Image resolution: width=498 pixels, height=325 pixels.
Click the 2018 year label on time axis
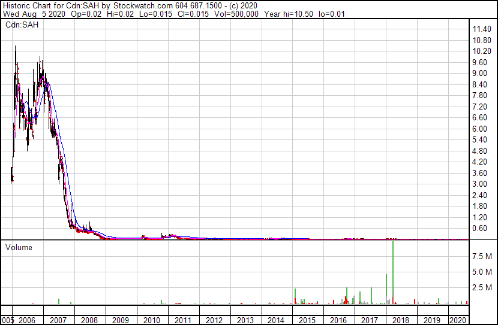point(400,320)
